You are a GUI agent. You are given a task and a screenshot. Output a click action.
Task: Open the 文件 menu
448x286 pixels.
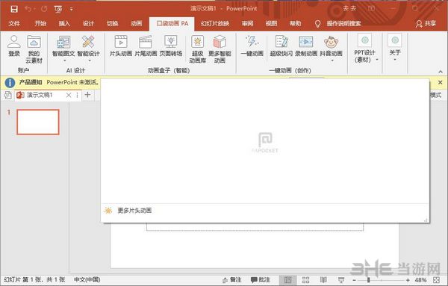tap(14, 23)
